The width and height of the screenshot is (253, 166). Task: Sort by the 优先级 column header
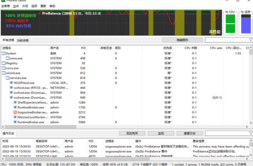point(157,48)
